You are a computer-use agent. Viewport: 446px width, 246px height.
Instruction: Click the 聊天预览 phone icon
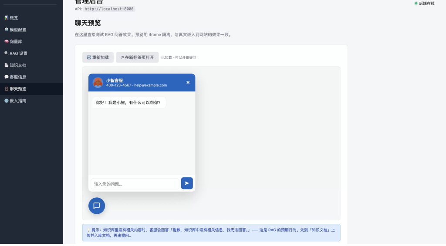tap(6, 89)
